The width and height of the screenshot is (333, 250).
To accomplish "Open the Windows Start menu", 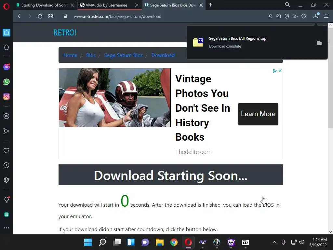I will (88, 242).
